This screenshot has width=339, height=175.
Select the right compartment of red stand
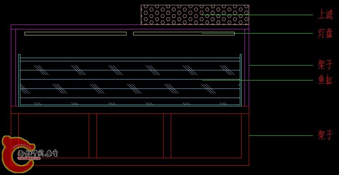pos(206,136)
